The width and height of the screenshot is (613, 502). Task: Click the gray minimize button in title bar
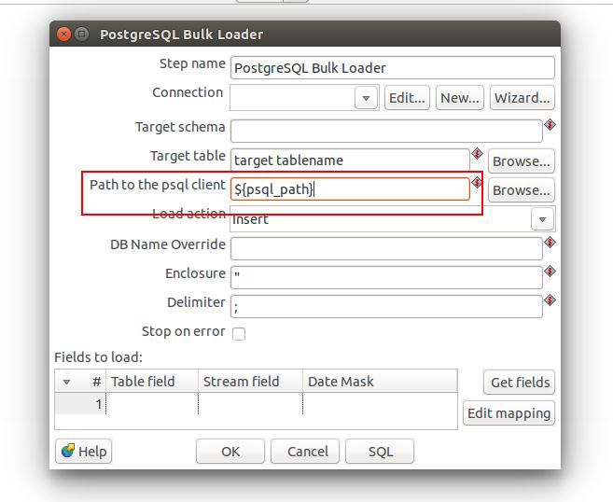(x=81, y=35)
